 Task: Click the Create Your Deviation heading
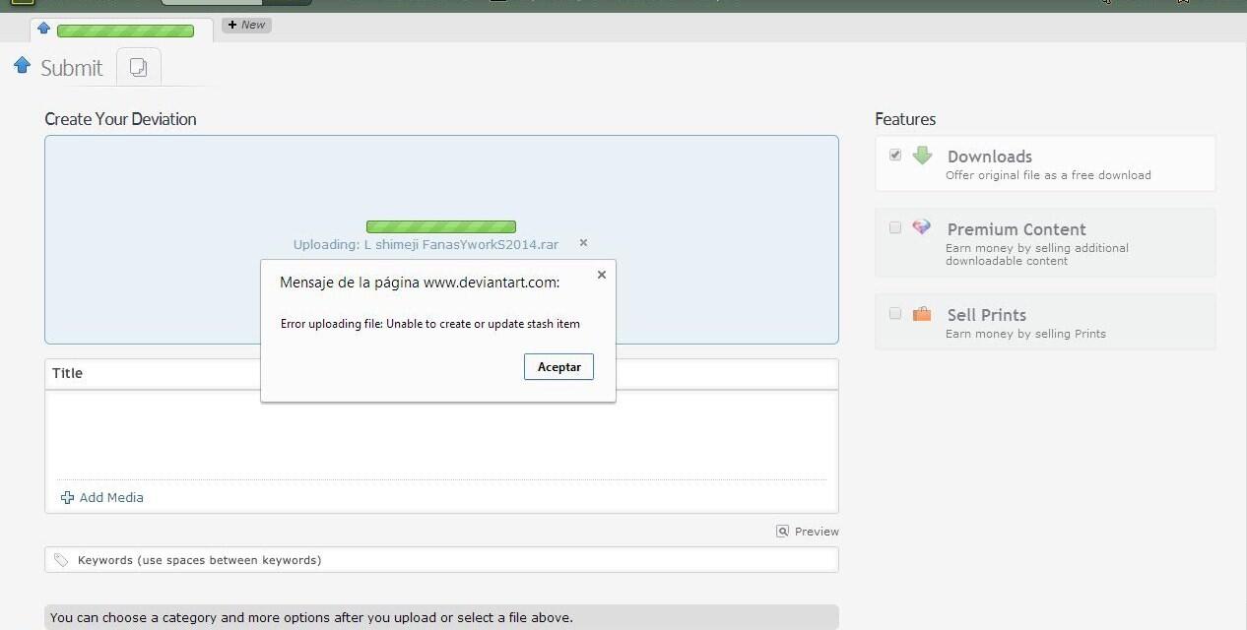120,119
